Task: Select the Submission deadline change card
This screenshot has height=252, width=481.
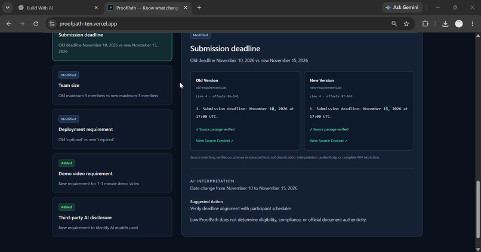Action: point(112,46)
